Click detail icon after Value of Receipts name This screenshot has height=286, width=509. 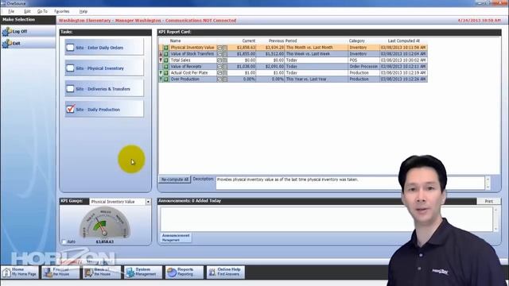pos(220,67)
